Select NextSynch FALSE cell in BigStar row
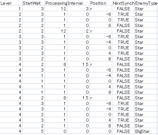 click(123, 131)
